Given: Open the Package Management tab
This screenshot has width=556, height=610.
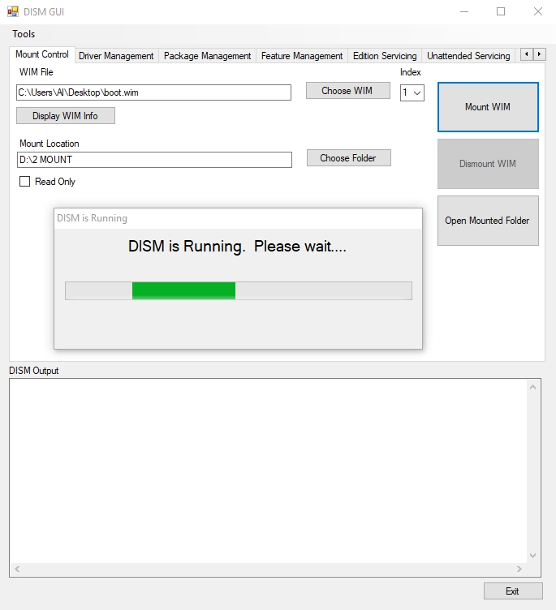Looking at the screenshot, I should click(207, 56).
